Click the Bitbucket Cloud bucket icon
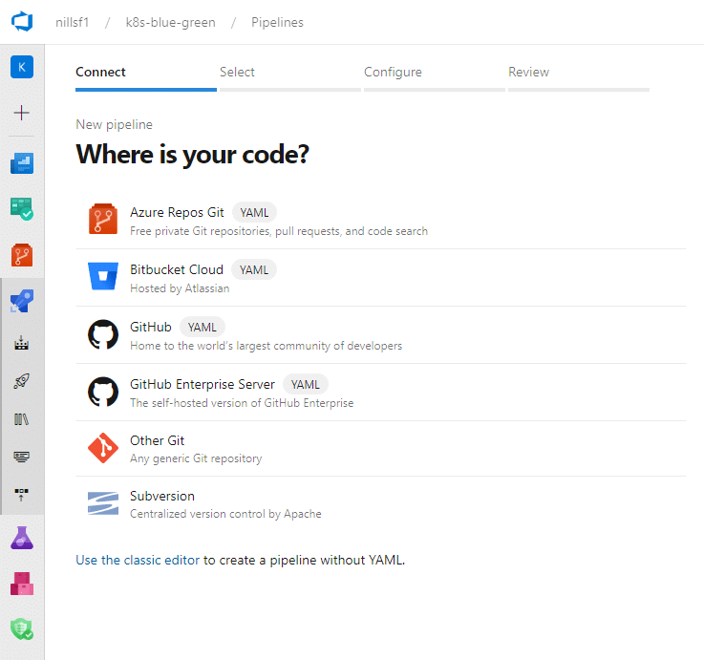Viewport: 704px width, 660px height. 103,276
